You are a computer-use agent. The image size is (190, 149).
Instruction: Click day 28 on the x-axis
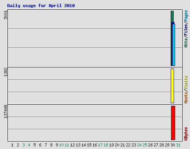point(161,145)
